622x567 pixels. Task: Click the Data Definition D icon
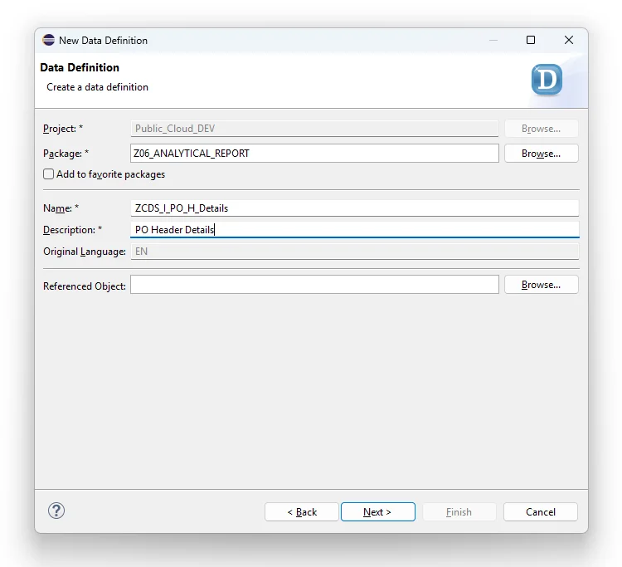click(x=547, y=80)
